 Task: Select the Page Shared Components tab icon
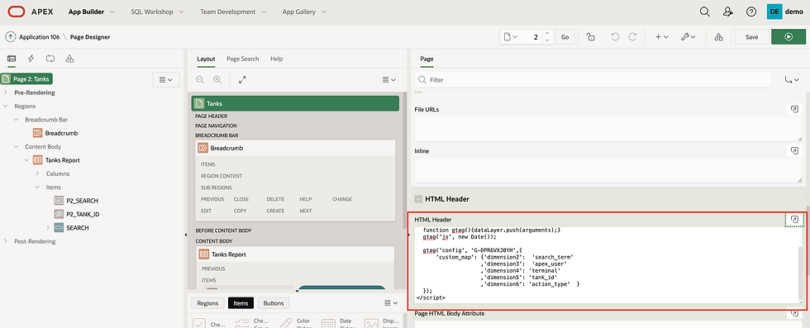click(x=69, y=59)
